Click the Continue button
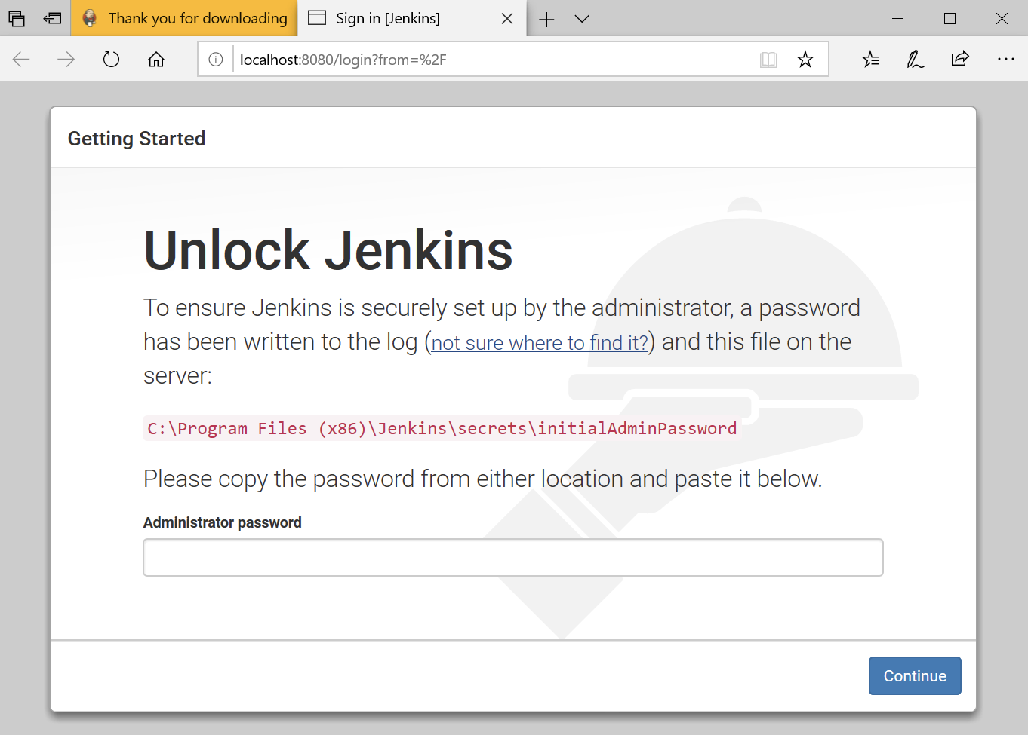1028x735 pixels. (915, 676)
